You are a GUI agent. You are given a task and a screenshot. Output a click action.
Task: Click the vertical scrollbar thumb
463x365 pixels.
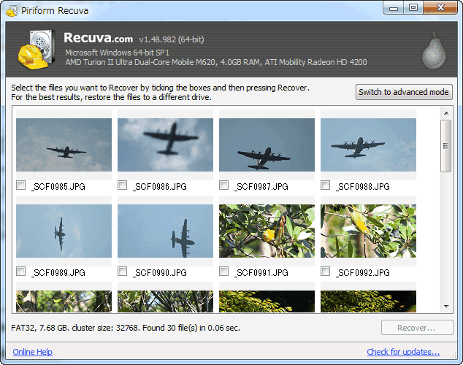[446, 146]
